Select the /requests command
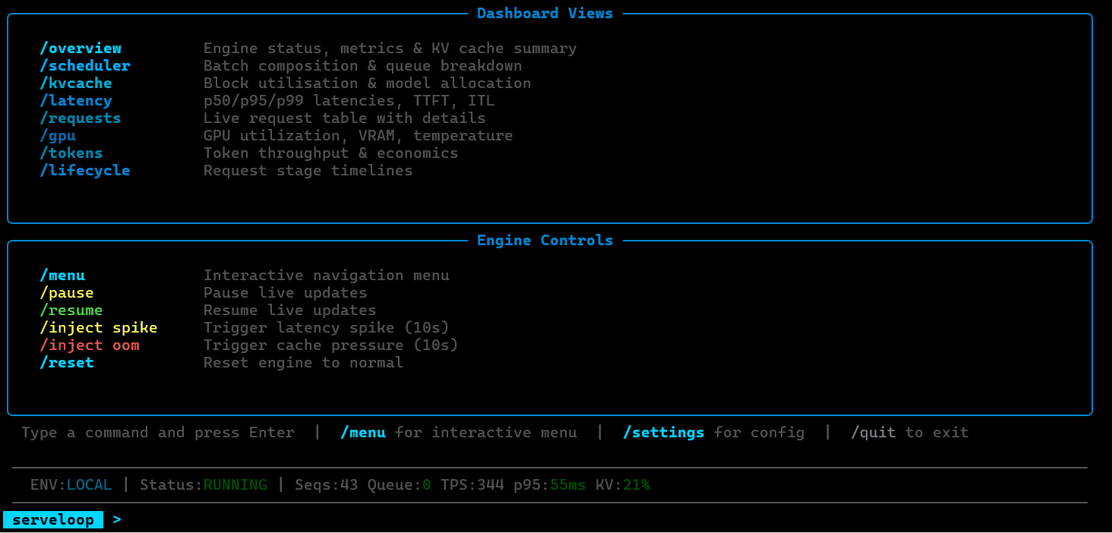The image size is (1112, 533). (x=81, y=118)
